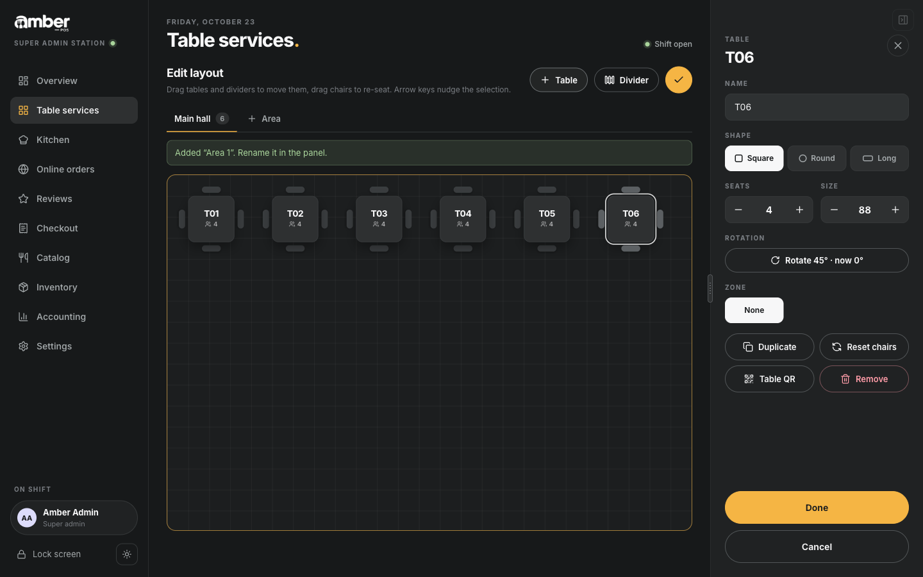Image resolution: width=923 pixels, height=577 pixels.
Task: Add a Divider to the layout
Action: 626,80
